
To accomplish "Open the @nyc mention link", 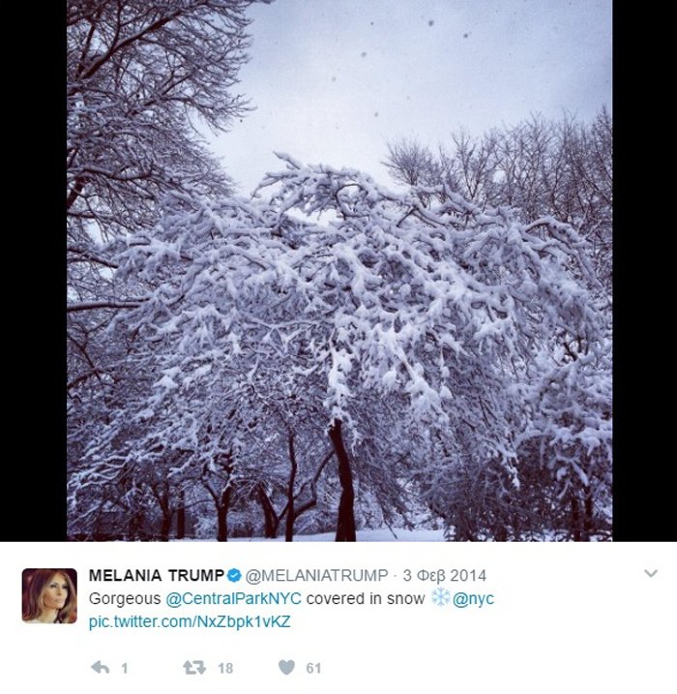I will (473, 598).
